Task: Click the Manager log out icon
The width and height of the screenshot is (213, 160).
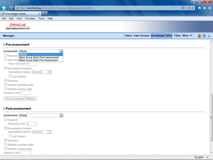Action: (209, 36)
